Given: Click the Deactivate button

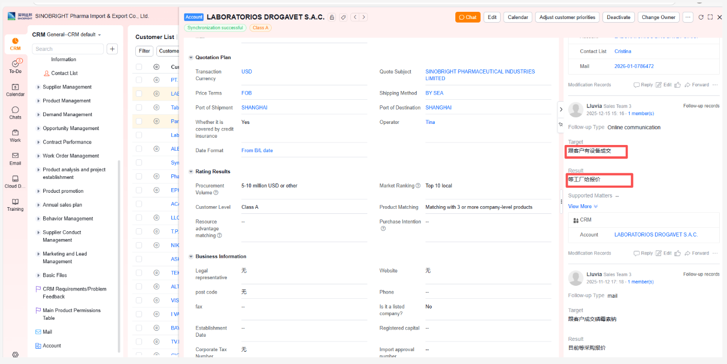Looking at the screenshot, I should click(618, 17).
